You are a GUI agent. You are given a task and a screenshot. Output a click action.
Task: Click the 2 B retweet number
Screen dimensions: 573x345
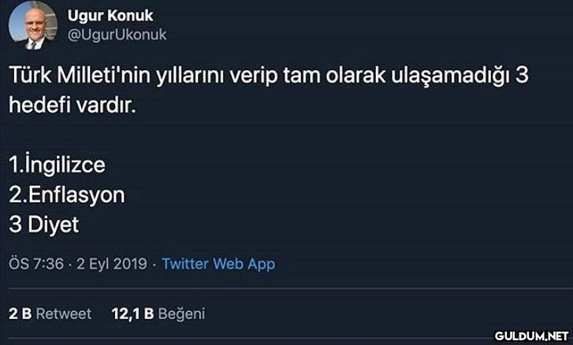pyautogui.click(x=20, y=313)
